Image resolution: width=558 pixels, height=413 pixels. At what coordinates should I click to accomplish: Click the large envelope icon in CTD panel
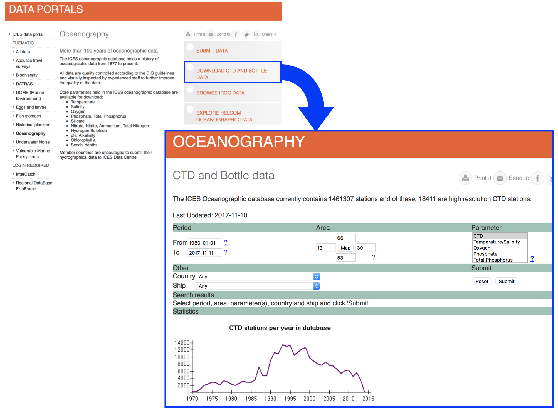(x=500, y=178)
